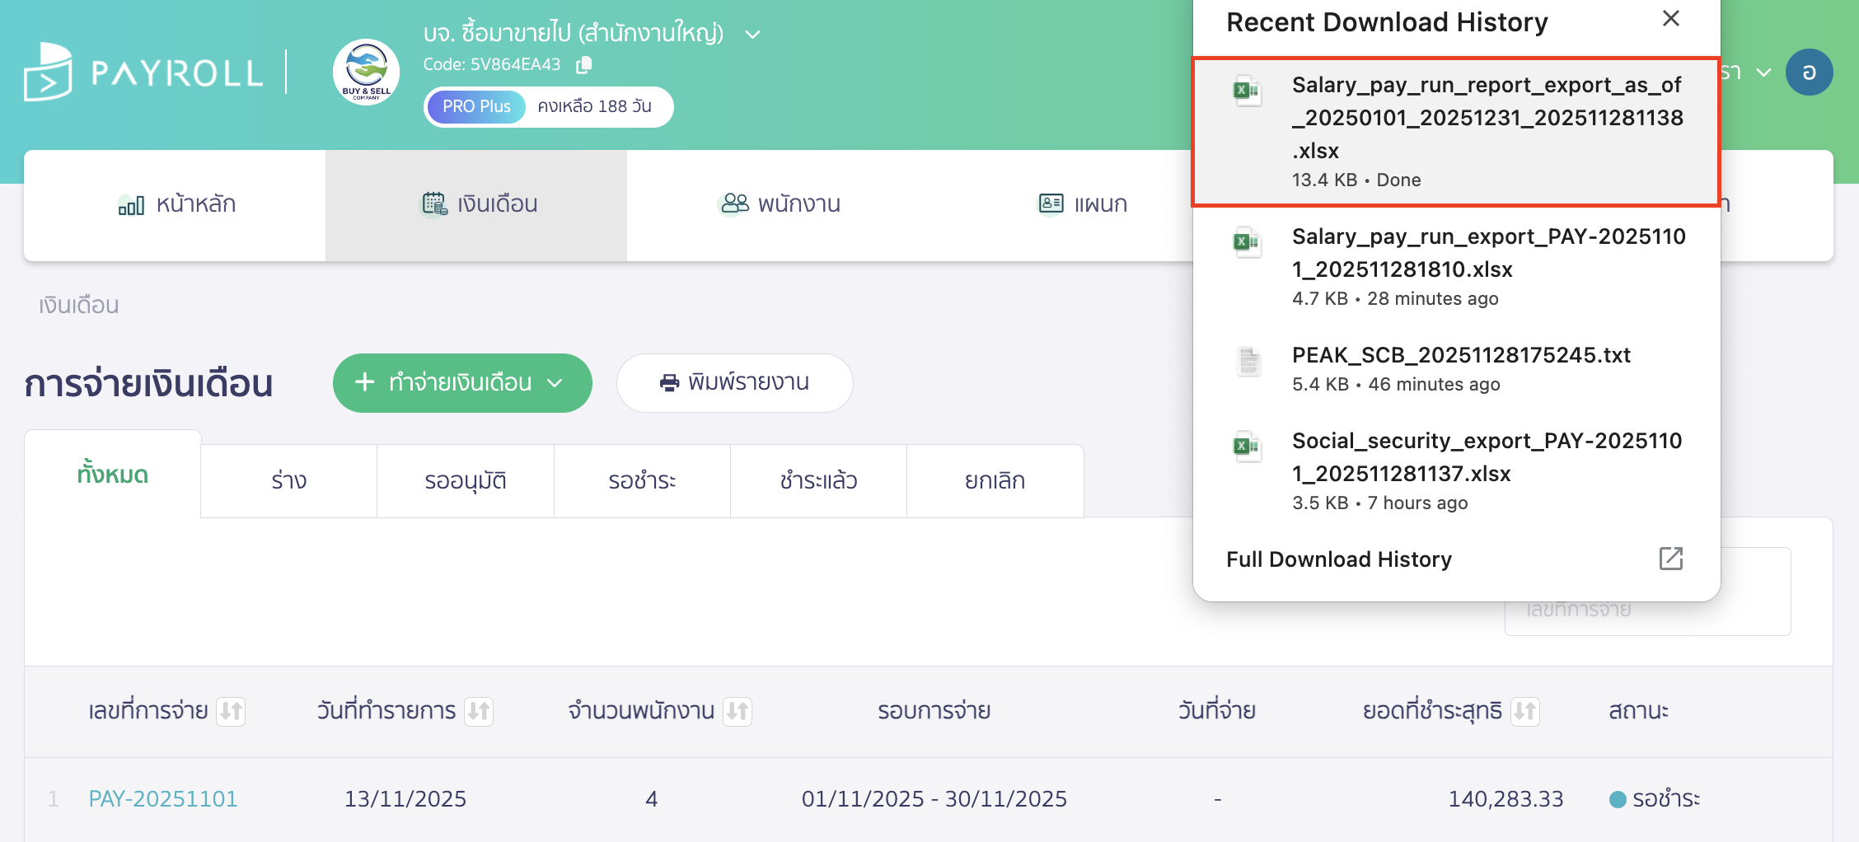The height and width of the screenshot is (842, 1859).
Task: Sort by จำนวนพนักงาน column
Action: tap(738, 711)
